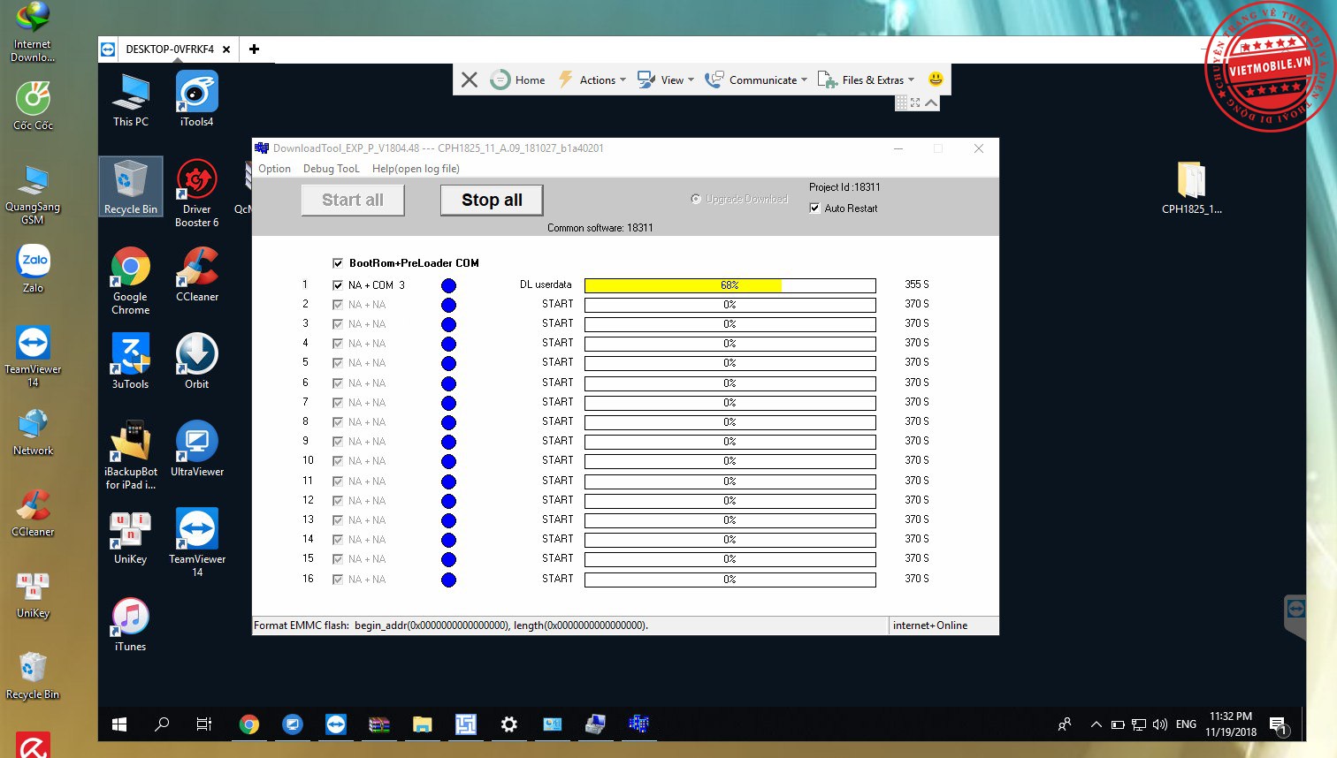Click TeamViewer feedback smiley icon
The height and width of the screenshot is (758, 1337).
[x=936, y=80]
